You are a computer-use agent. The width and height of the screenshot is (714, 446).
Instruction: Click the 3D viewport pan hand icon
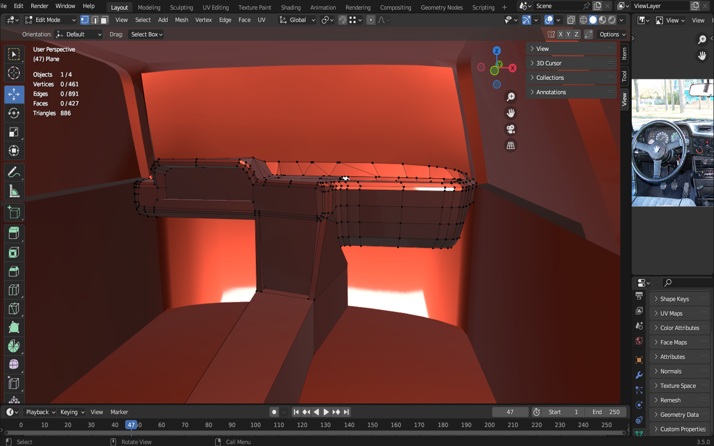(511, 113)
